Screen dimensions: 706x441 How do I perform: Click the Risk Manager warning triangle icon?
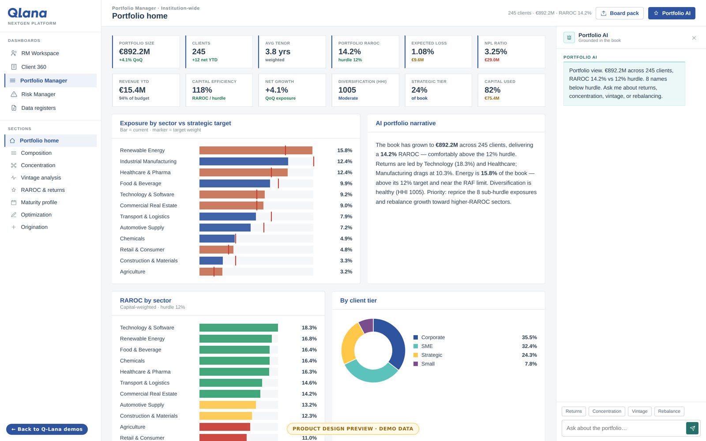click(x=14, y=94)
